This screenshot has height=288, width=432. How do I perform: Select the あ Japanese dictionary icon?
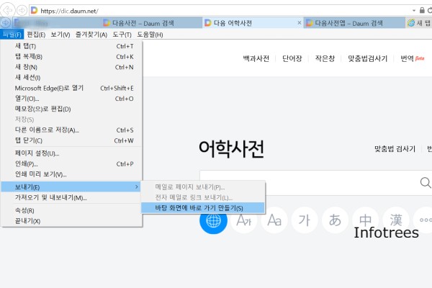click(335, 220)
